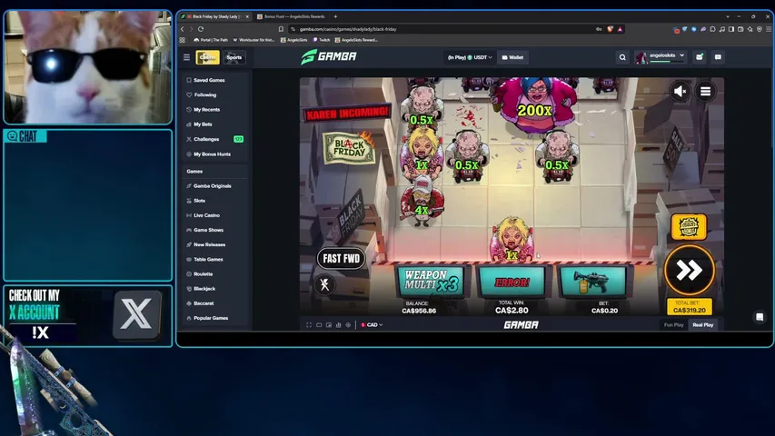
Task: Open the tab search dropdown arrow
Action: pyautogui.click(x=728, y=16)
